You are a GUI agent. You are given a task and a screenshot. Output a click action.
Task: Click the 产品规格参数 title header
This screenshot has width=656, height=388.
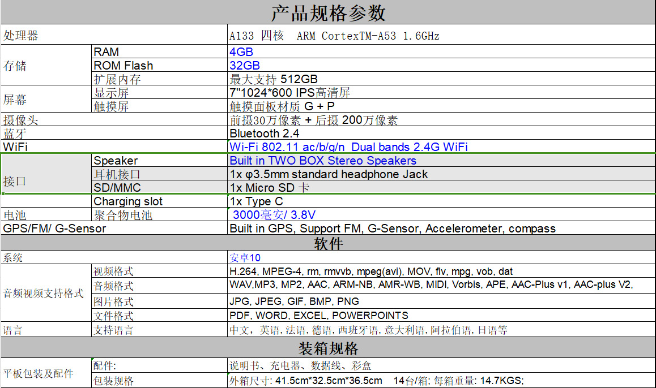pos(328,12)
